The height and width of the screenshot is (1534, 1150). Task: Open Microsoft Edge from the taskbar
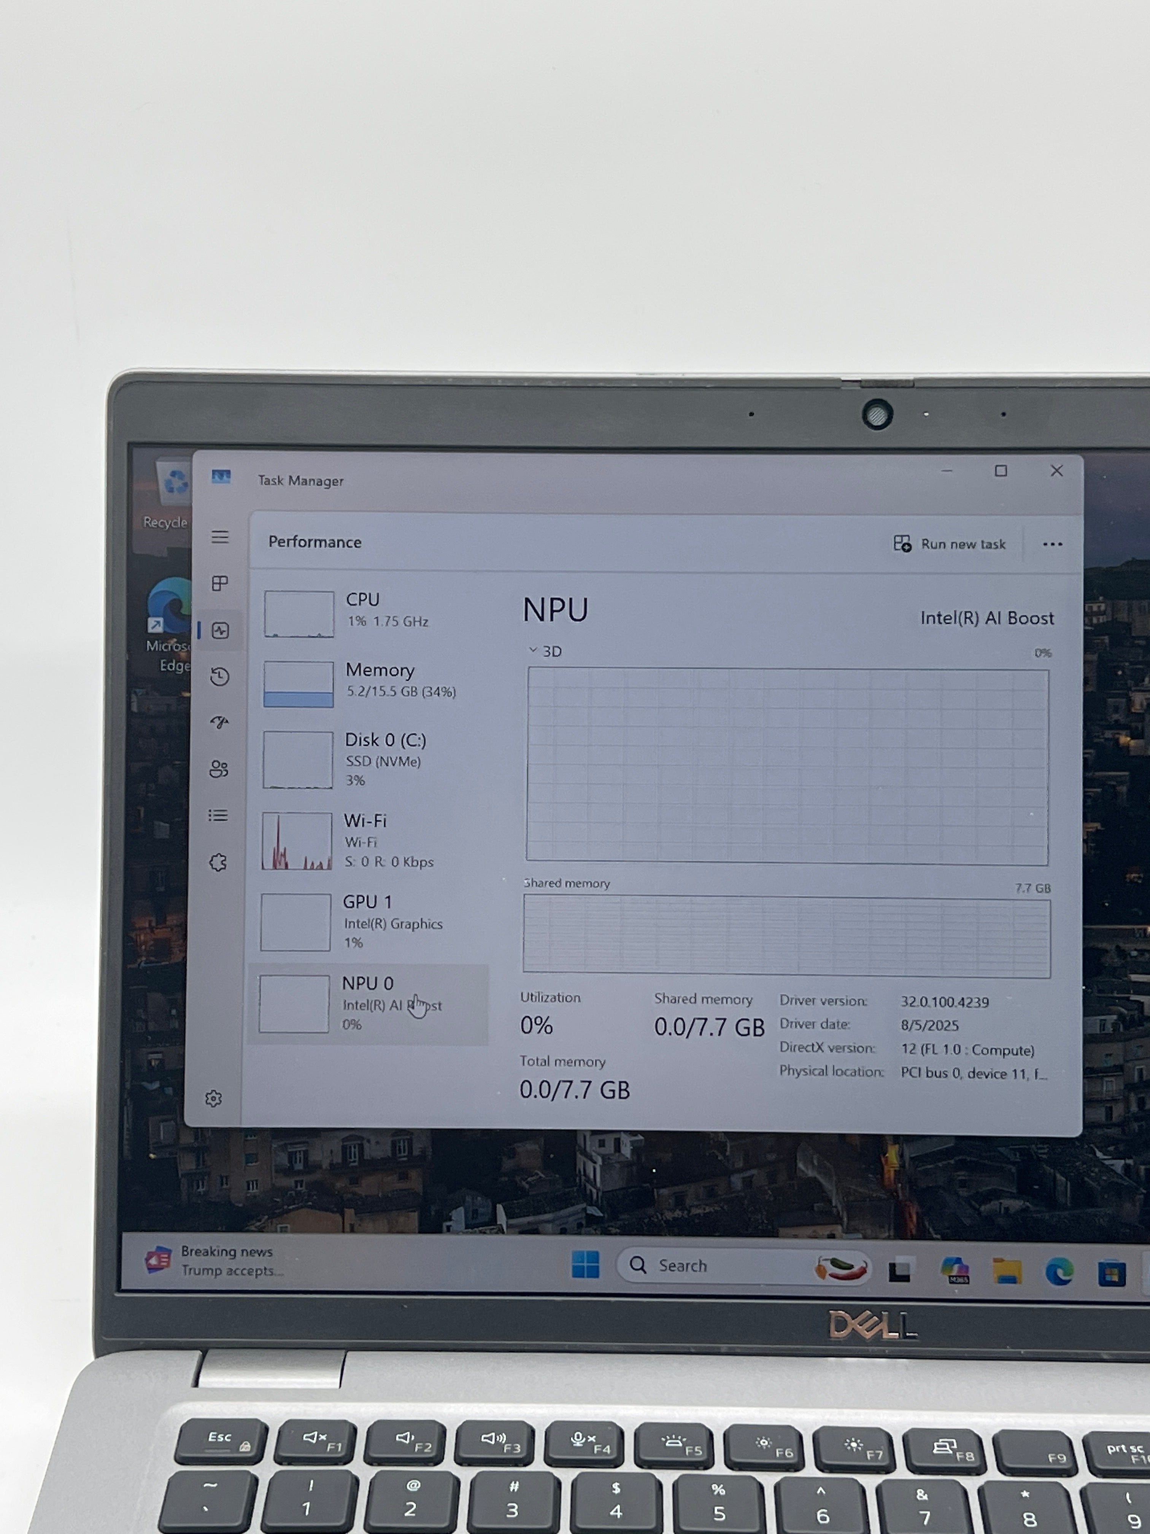click(1059, 1272)
